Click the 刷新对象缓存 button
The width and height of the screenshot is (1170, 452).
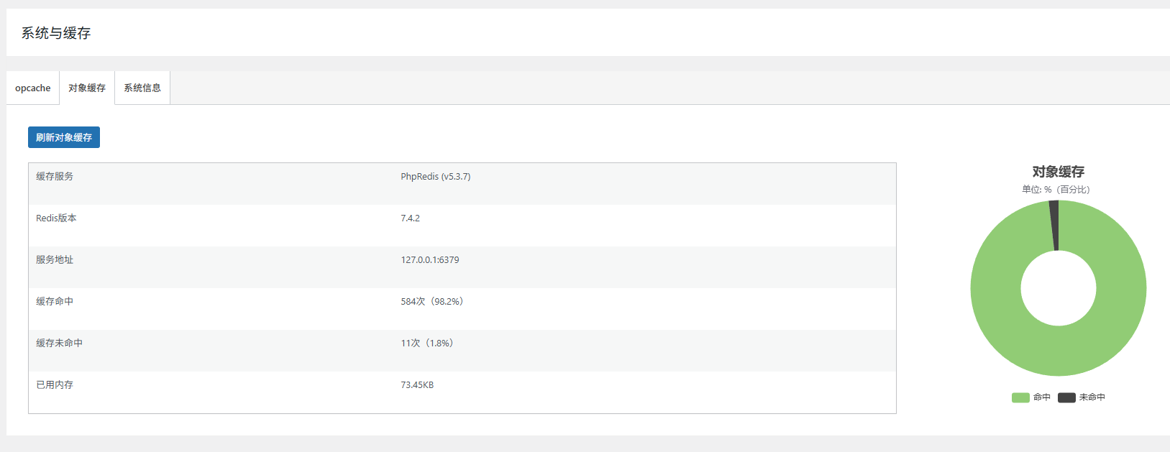[x=64, y=137]
